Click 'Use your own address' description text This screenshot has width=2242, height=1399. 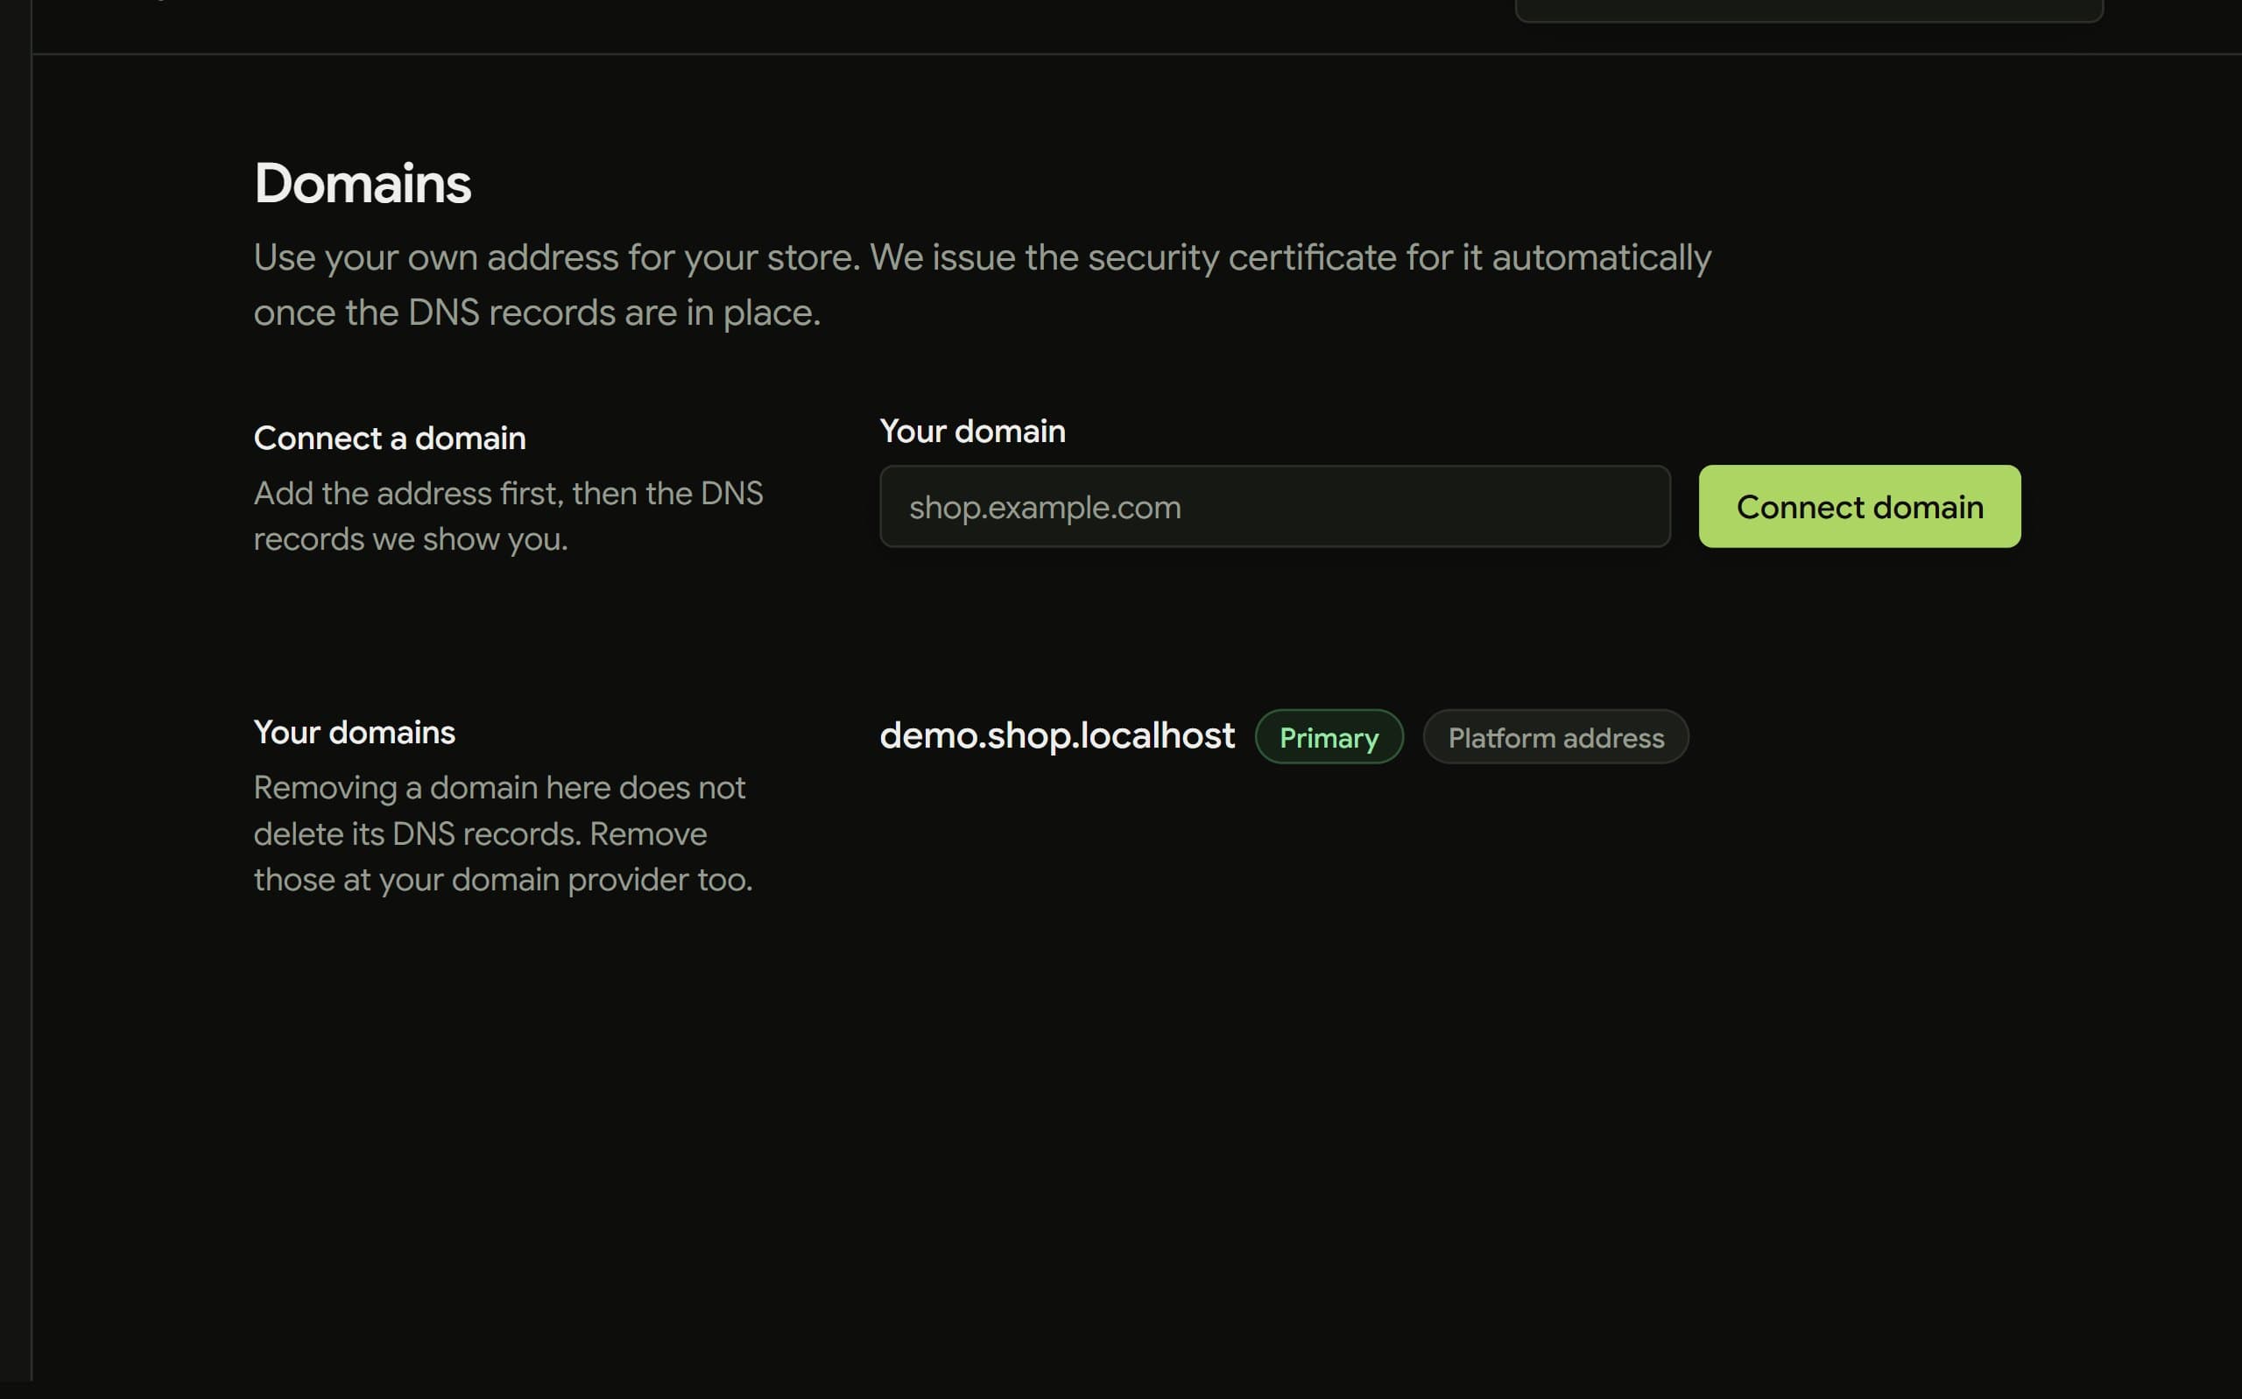click(x=983, y=284)
